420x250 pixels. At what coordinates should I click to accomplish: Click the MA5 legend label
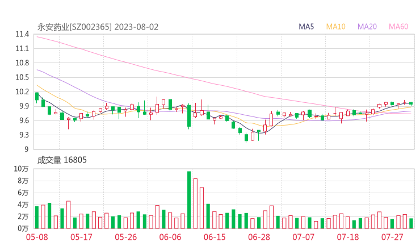[x=306, y=27]
